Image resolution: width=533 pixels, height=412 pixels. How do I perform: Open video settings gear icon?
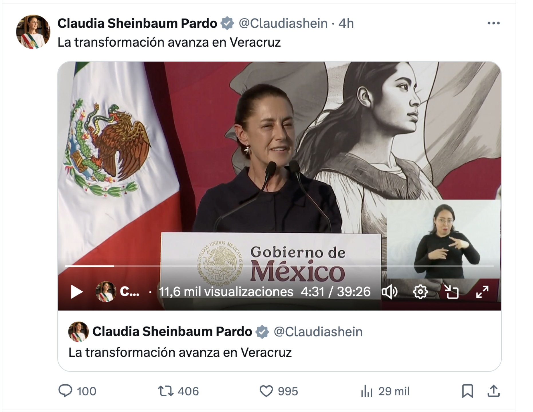click(x=420, y=292)
